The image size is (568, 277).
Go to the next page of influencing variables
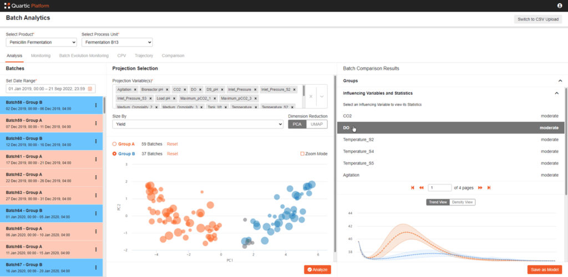480,188
